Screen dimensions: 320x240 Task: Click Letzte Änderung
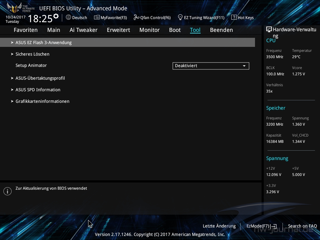pyautogui.click(x=219, y=226)
